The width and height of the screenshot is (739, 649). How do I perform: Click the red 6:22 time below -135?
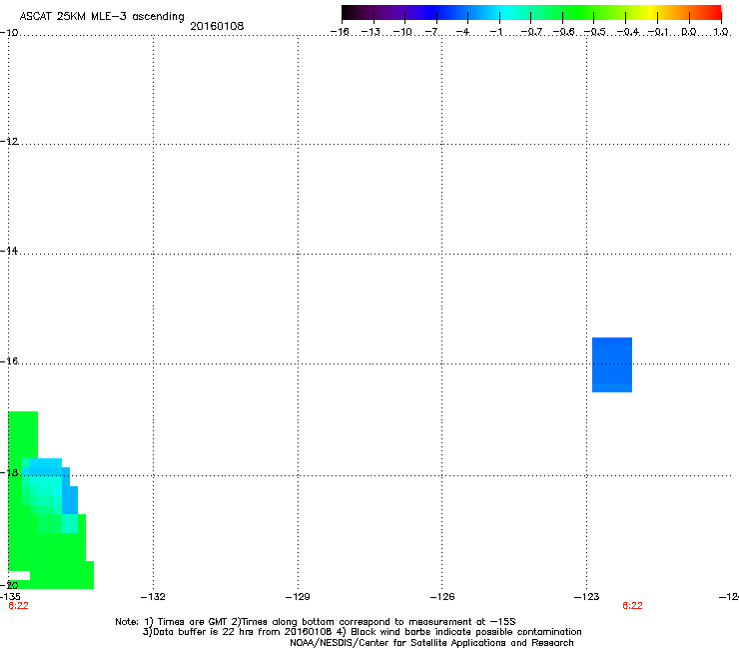coord(18,606)
